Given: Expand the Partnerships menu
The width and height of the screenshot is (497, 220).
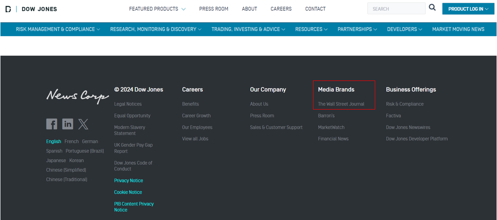Looking at the screenshot, I should pyautogui.click(x=357, y=29).
